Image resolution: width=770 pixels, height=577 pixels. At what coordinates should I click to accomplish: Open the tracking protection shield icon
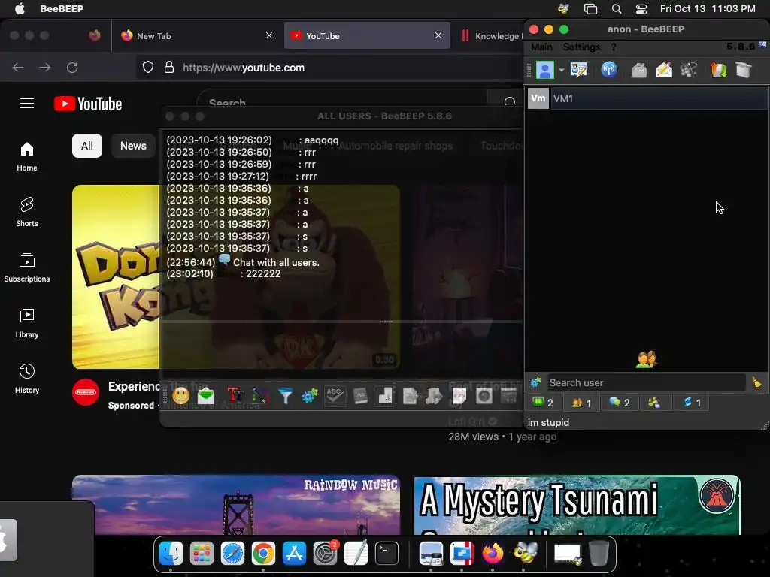(x=148, y=67)
